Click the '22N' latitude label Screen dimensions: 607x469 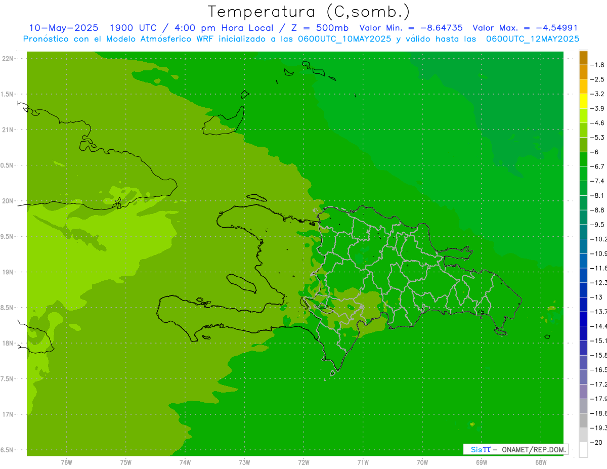click(8, 58)
